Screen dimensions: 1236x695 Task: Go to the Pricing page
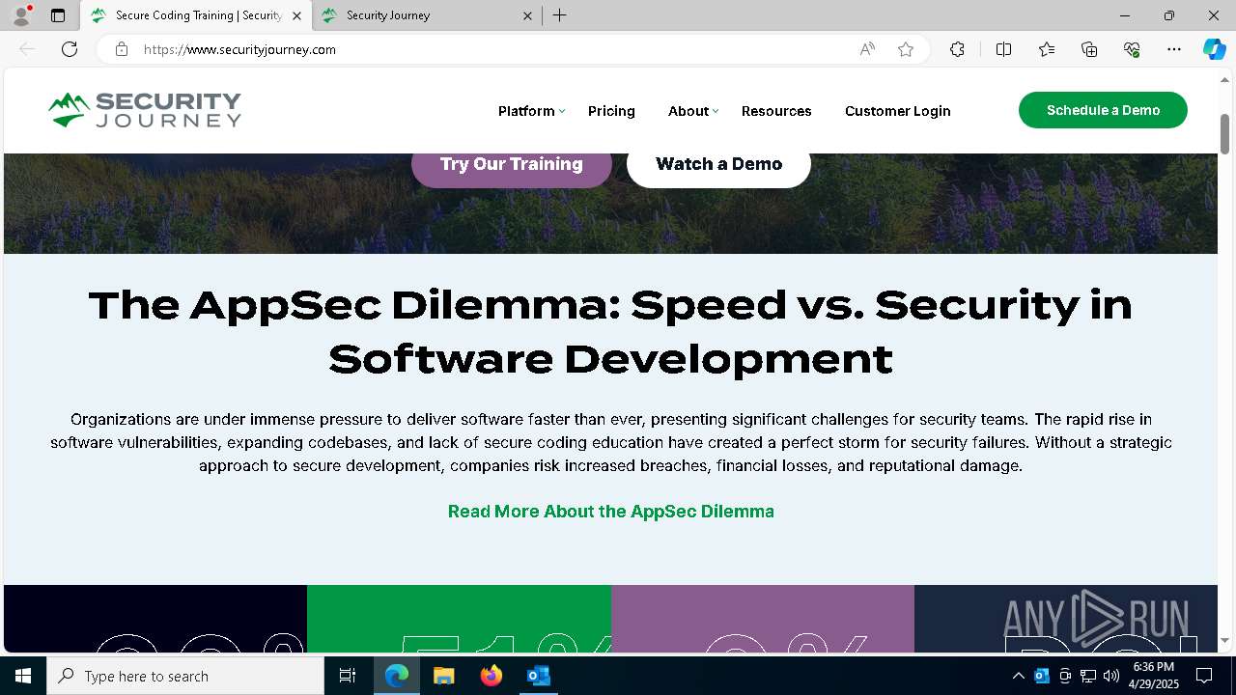[x=611, y=111]
